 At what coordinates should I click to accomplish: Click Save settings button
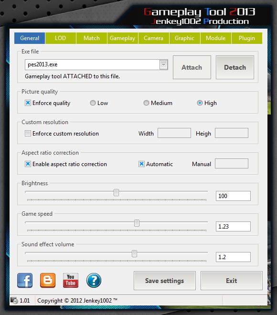coord(165,281)
